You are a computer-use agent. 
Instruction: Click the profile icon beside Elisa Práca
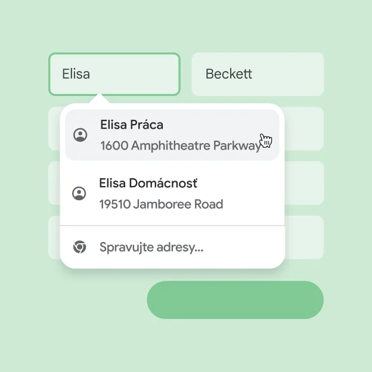pos(80,135)
